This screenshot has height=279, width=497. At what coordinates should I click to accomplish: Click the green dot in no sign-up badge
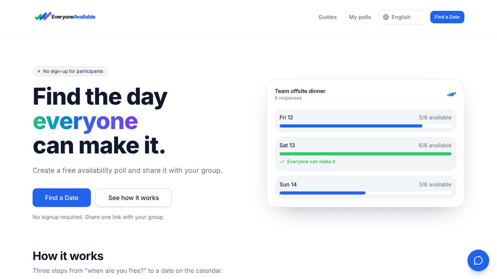[39, 71]
